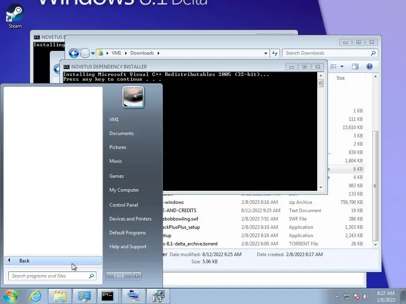Show hidden tray icons arrow

(337, 296)
